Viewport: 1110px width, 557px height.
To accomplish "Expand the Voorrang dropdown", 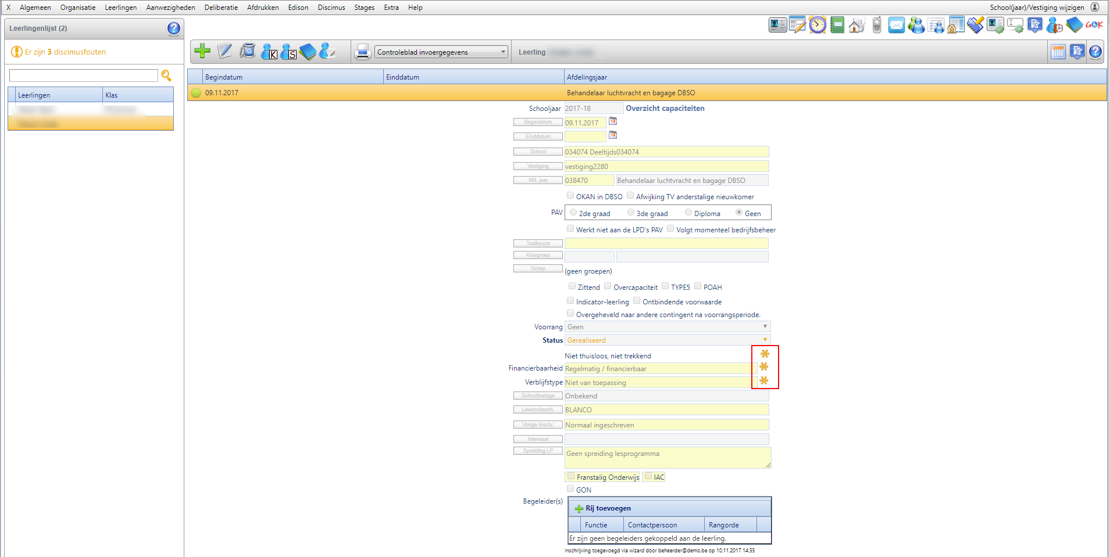I will (x=668, y=327).
